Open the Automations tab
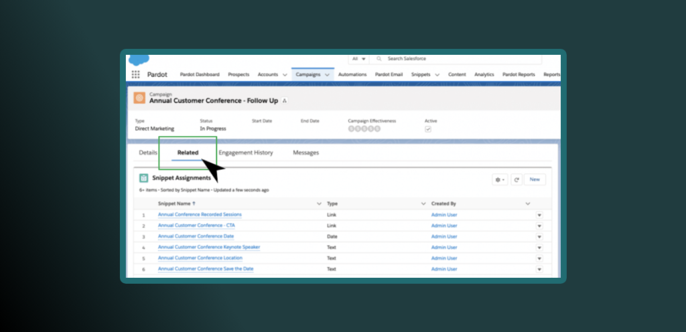Viewport: 686px width, 332px height. pyautogui.click(x=352, y=75)
